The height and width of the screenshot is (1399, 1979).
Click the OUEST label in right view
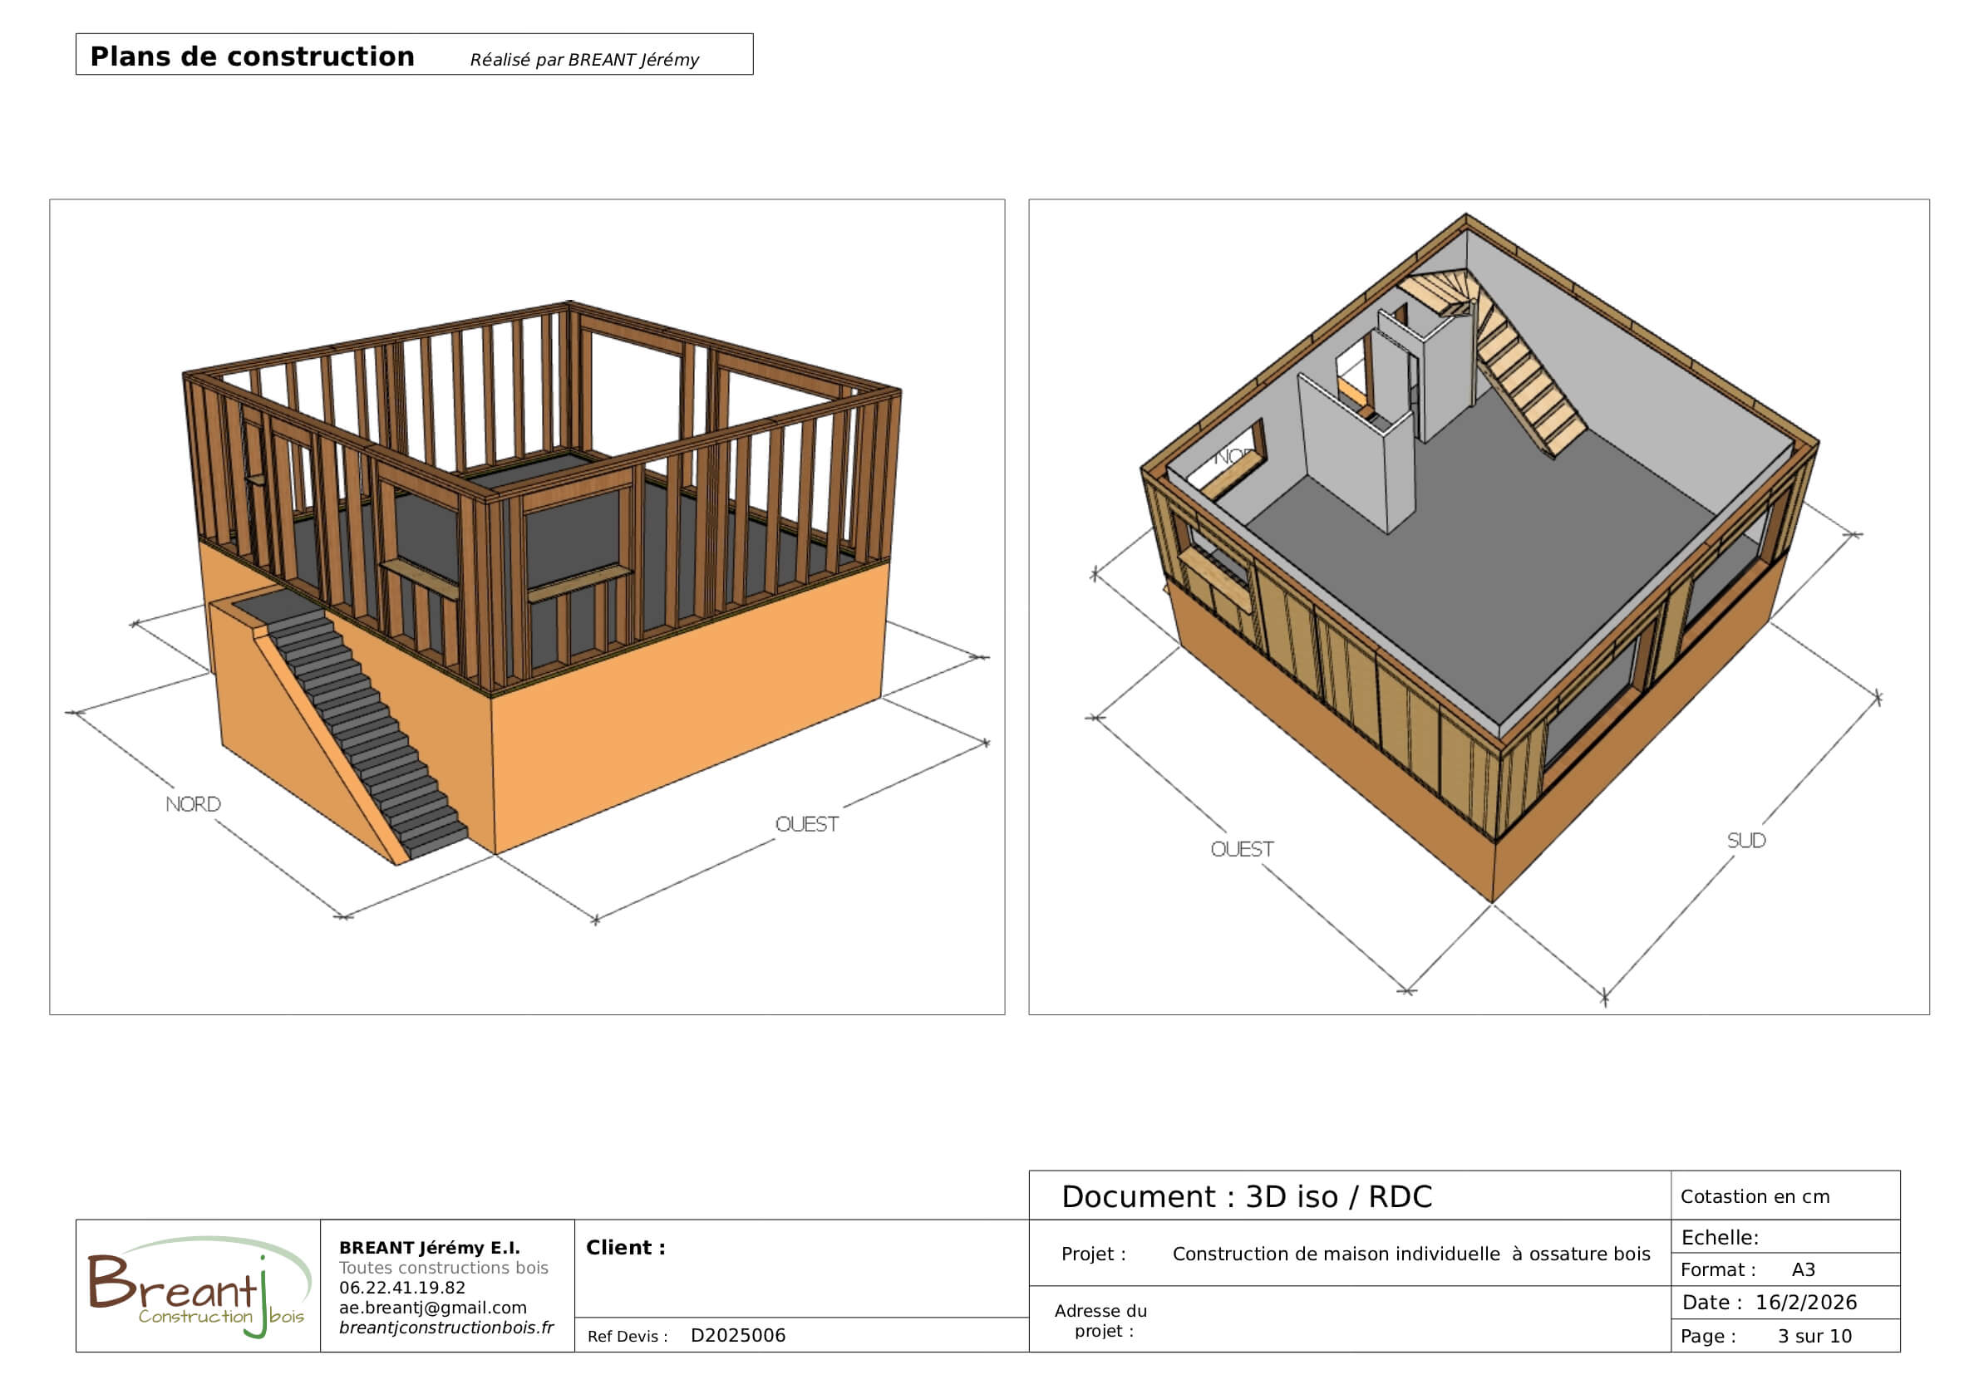pos(1242,849)
